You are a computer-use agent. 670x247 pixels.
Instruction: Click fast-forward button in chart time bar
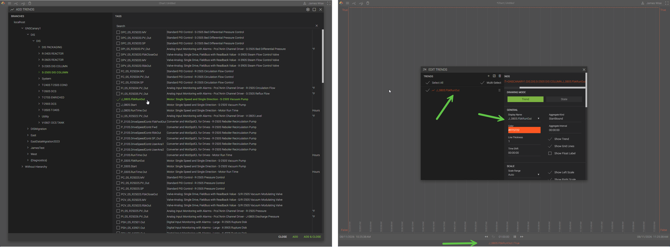[522, 237]
